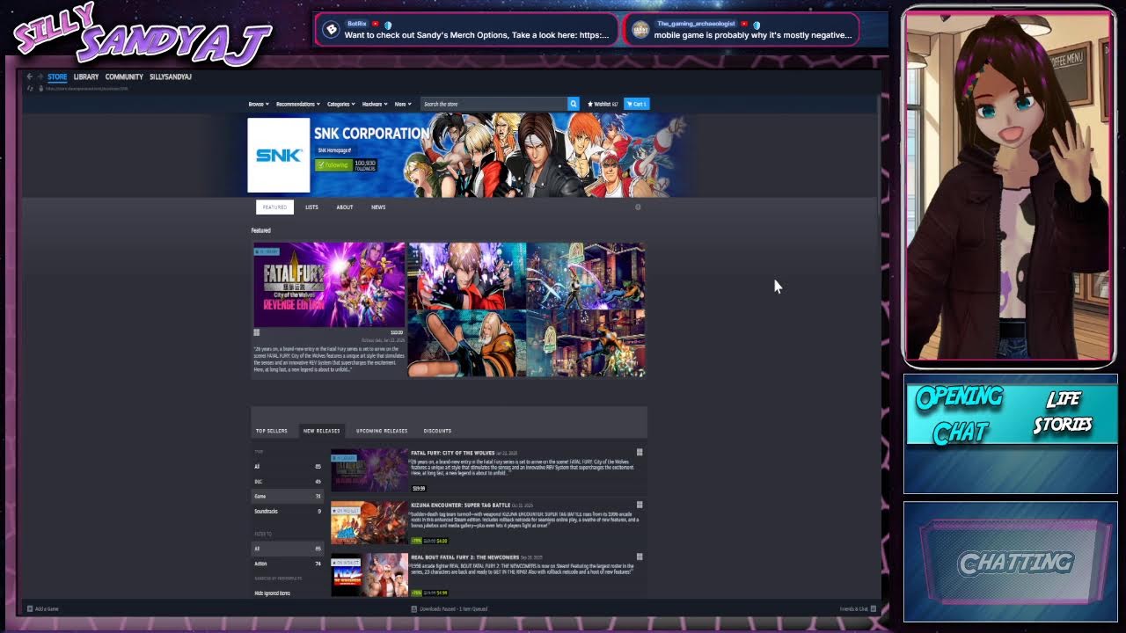Open the BotRix chat message at top
The width and height of the screenshot is (1126, 633).
point(467,29)
